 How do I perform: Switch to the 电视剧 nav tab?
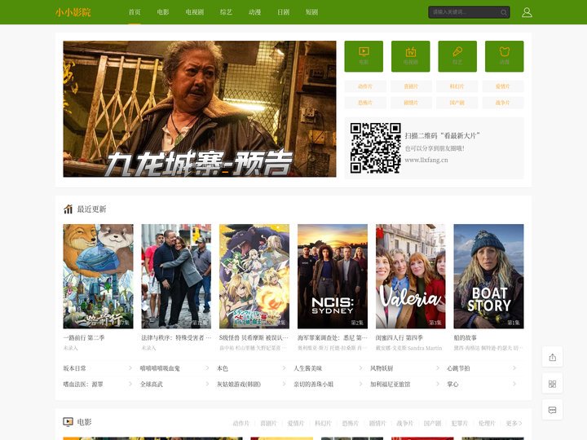195,12
